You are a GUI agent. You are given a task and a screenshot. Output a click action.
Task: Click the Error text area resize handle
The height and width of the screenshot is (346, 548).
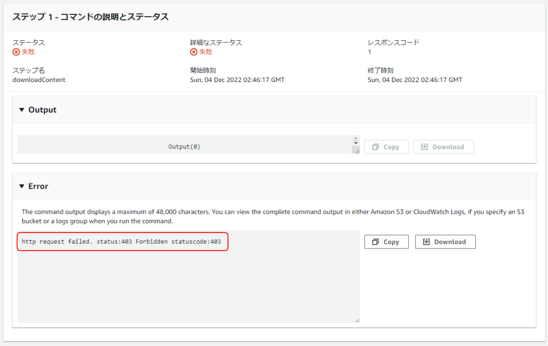point(357,320)
